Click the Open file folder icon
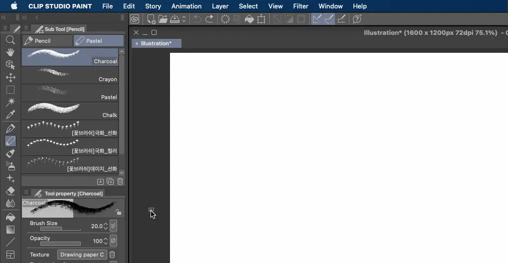Image resolution: width=508 pixels, height=263 pixels. [163, 19]
